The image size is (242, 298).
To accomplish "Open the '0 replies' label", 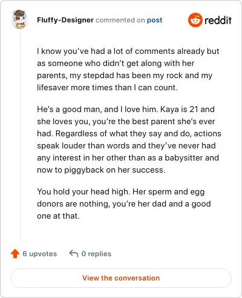I will coord(96,254).
